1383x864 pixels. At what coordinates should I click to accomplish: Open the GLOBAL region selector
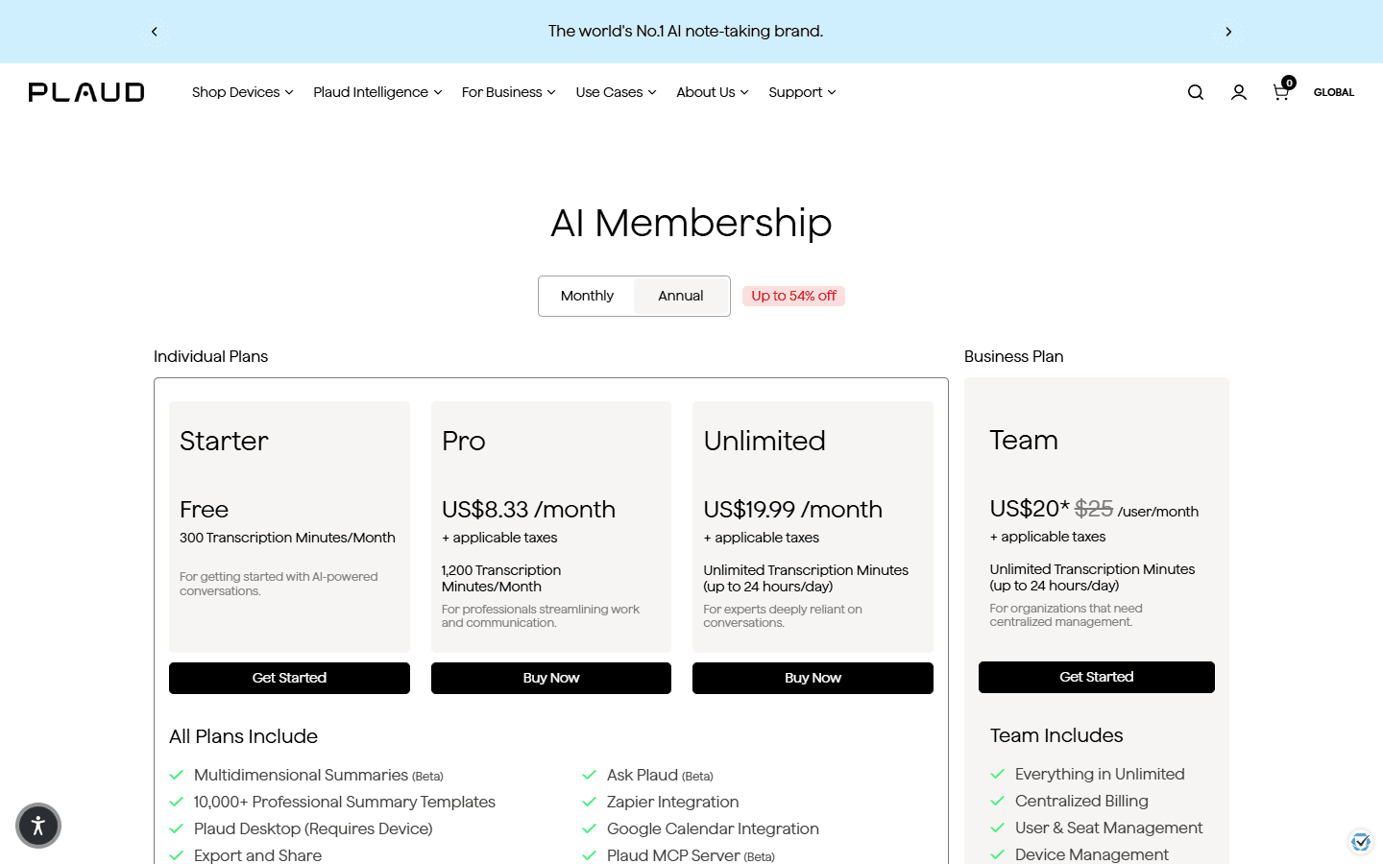[x=1333, y=92]
